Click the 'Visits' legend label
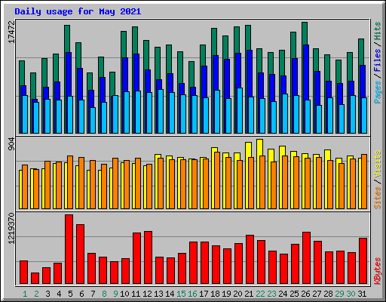Image resolution: width=386 pixels, height=302 pixels. coord(378,164)
